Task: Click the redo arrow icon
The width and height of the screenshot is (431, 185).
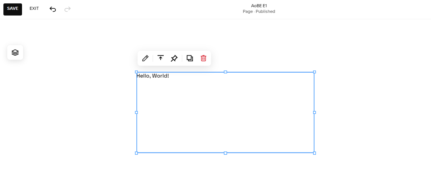Action: [x=67, y=9]
